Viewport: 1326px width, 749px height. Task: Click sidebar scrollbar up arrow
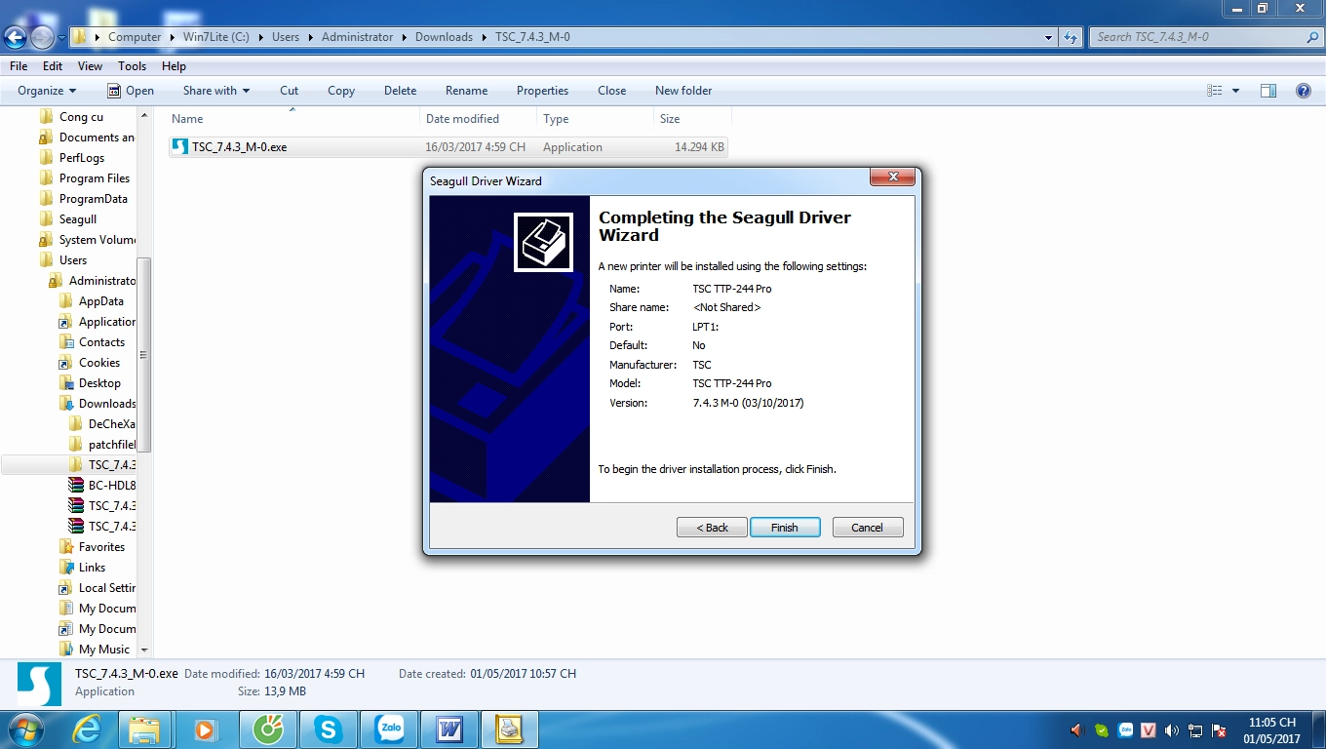point(144,116)
